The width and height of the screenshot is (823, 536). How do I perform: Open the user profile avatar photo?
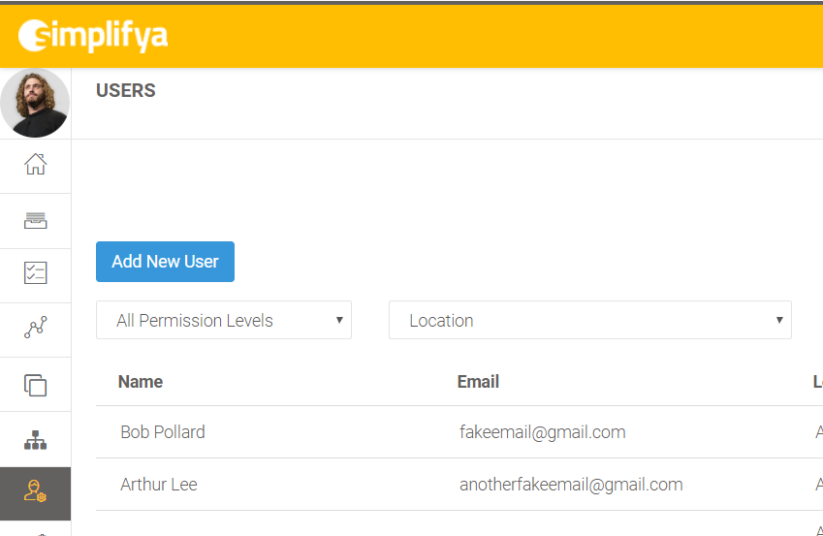pyautogui.click(x=35, y=103)
